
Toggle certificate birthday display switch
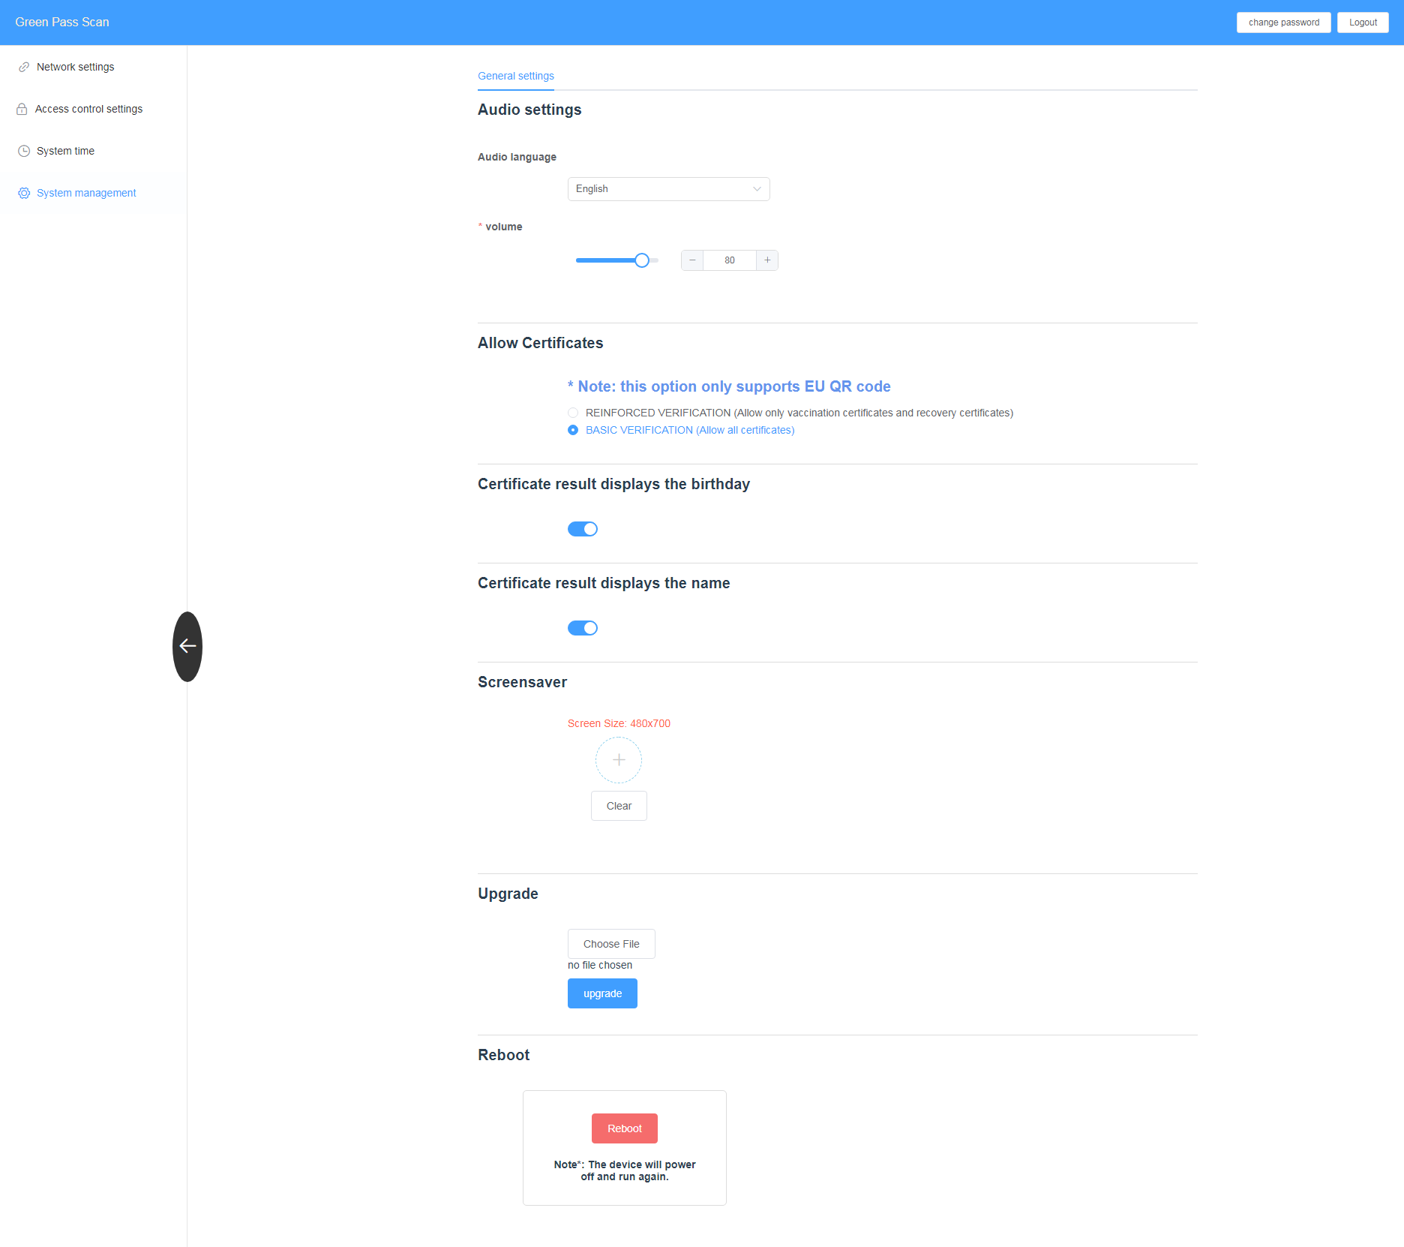[583, 529]
